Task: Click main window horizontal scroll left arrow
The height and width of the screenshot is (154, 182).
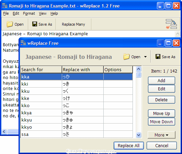Action: [4, 131]
